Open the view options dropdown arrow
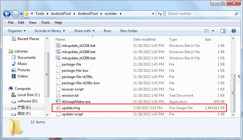Screen dimensions: 243x140 [213, 31]
